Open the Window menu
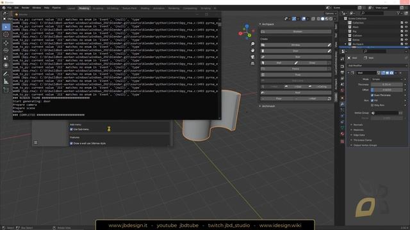 (x=37, y=8)
